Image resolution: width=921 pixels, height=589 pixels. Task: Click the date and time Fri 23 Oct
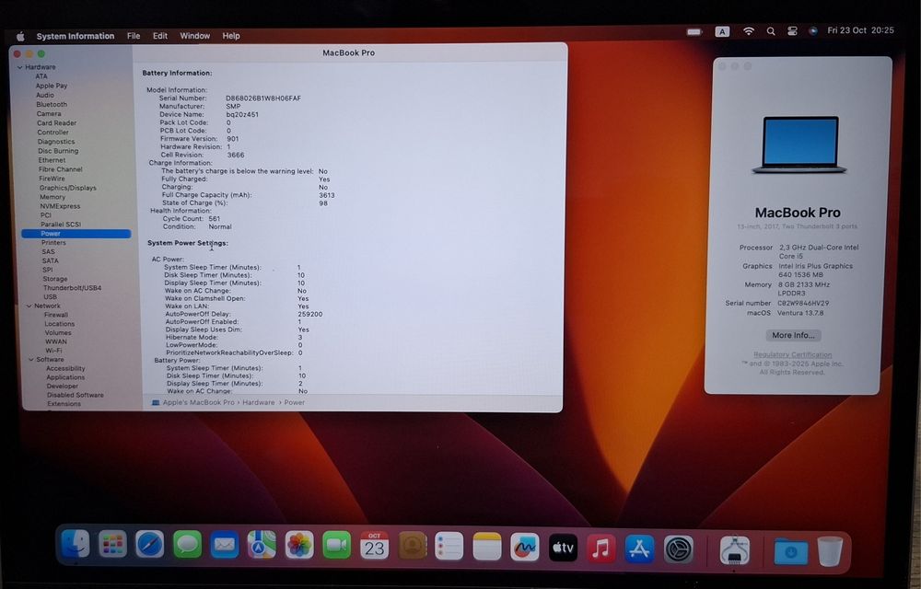[x=860, y=30]
